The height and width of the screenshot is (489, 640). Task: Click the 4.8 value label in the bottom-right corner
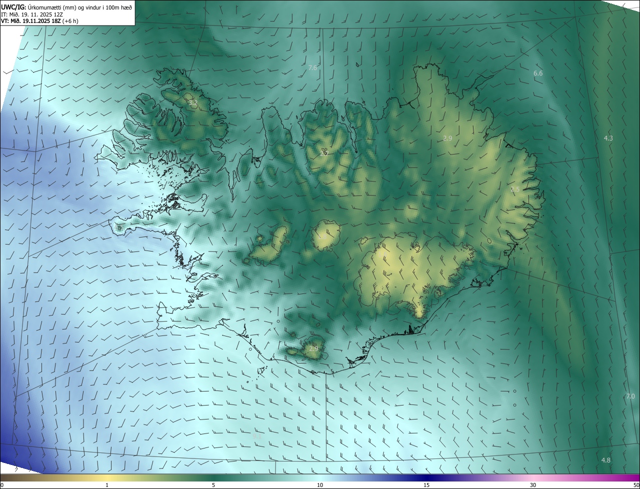coord(606,460)
